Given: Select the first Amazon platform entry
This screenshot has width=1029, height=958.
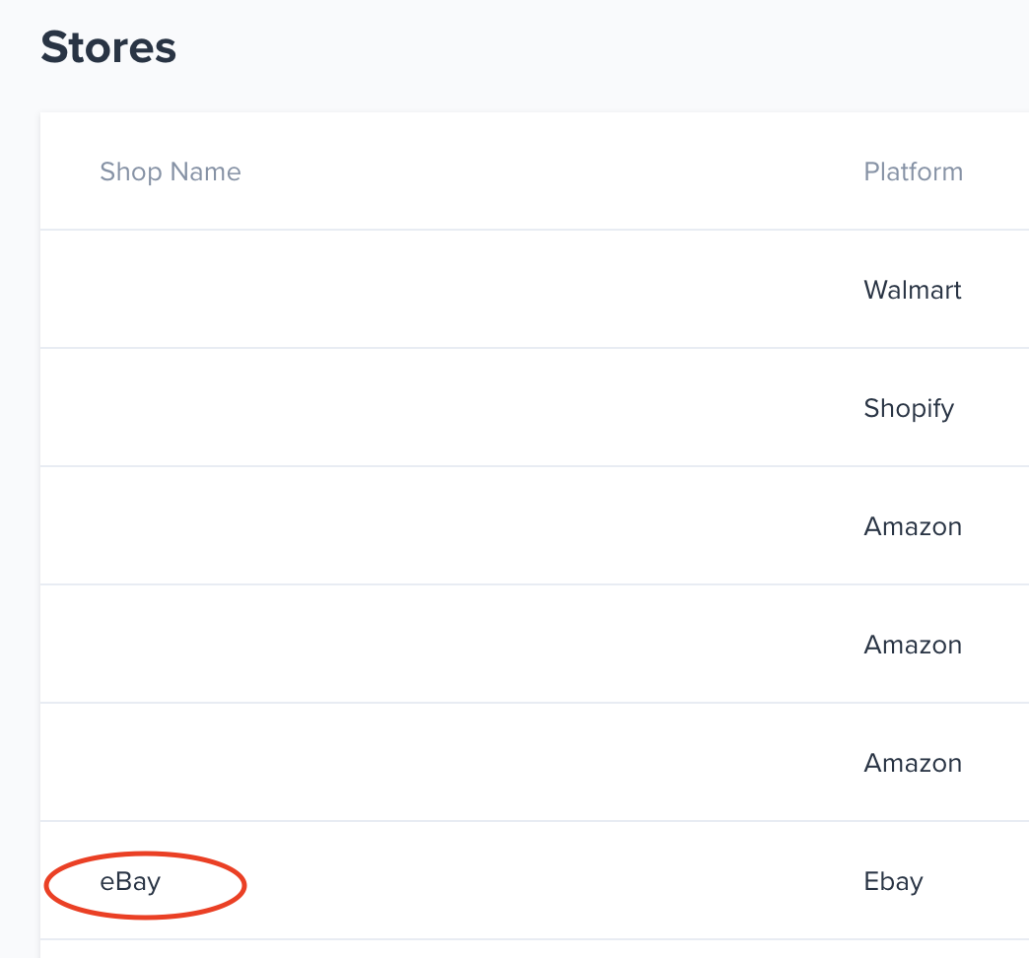Looking at the screenshot, I should [x=913, y=527].
